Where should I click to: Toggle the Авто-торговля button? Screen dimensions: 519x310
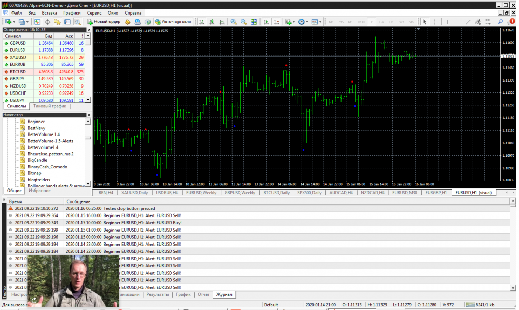click(x=174, y=22)
